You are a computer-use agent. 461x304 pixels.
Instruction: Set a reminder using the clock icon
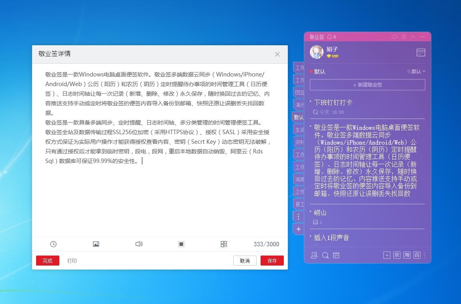(53, 244)
